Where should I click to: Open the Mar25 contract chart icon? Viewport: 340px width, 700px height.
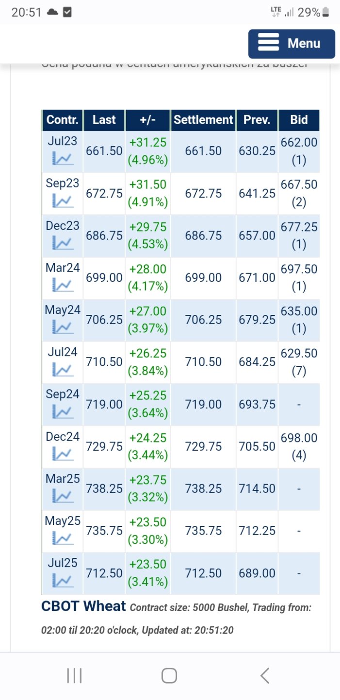(x=63, y=496)
